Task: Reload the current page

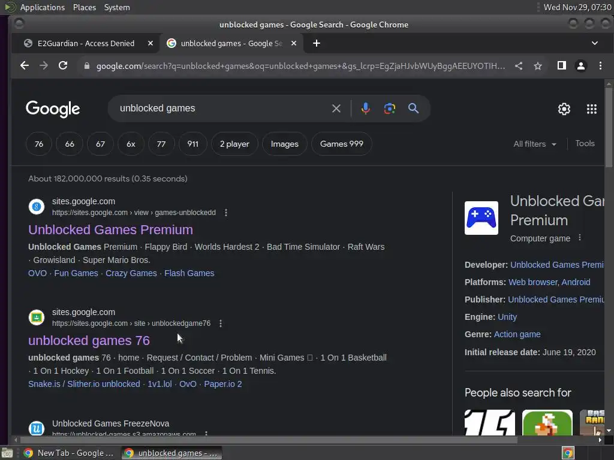Action: pyautogui.click(x=63, y=66)
